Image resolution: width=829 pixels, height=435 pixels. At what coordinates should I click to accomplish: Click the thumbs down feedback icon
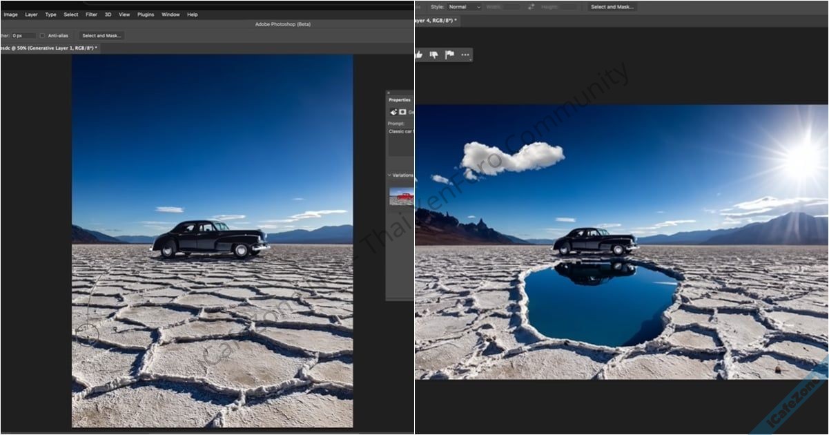(433, 55)
